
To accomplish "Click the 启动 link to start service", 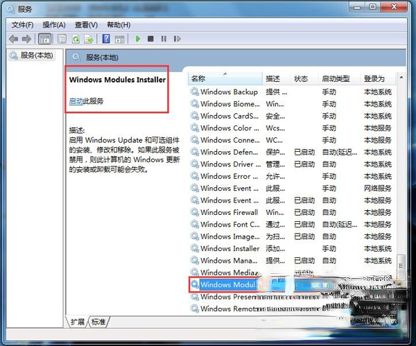I will [76, 101].
